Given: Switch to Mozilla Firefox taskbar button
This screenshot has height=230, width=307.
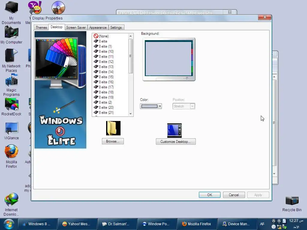Looking at the screenshot, I should (x=197, y=224).
